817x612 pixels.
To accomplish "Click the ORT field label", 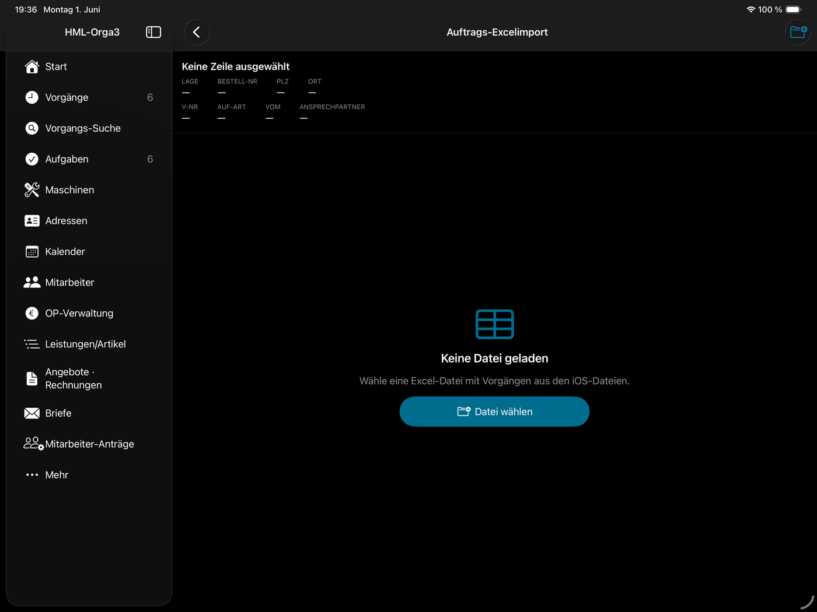I will tap(315, 82).
